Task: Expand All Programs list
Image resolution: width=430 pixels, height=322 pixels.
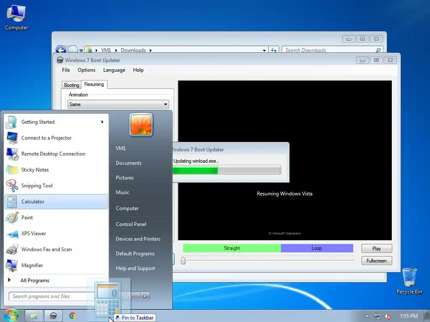Action: point(56,280)
